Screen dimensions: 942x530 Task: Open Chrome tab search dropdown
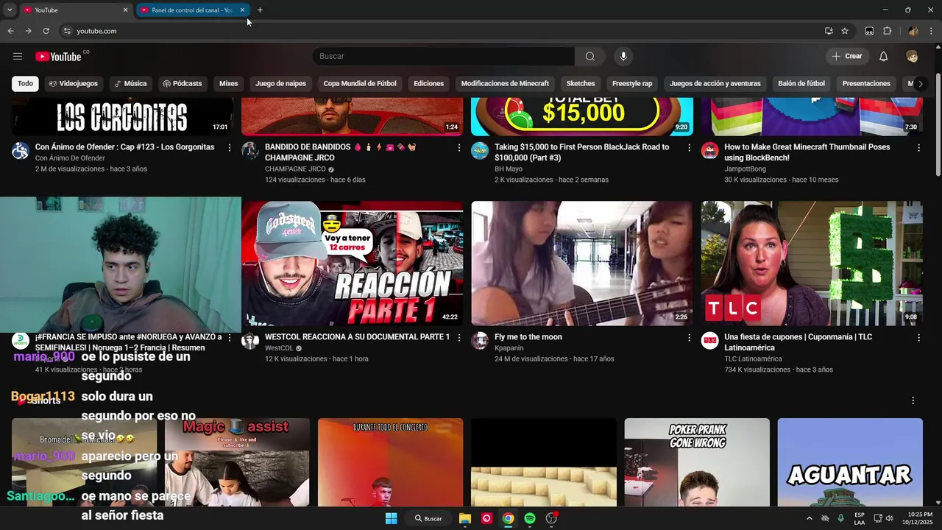9,10
